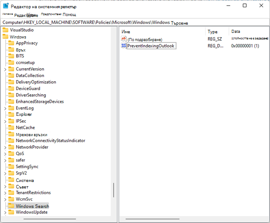This screenshot has height=223, width=270.
Task: Select the folder icon beside Система
Action: [11, 180]
